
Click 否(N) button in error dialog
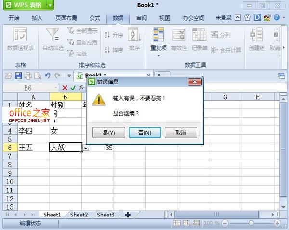click(144, 133)
